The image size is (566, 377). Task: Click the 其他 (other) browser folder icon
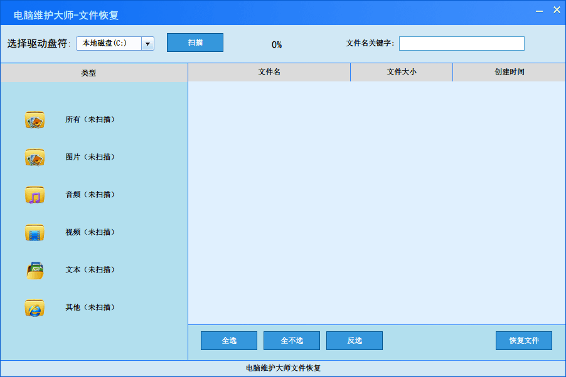click(x=35, y=307)
